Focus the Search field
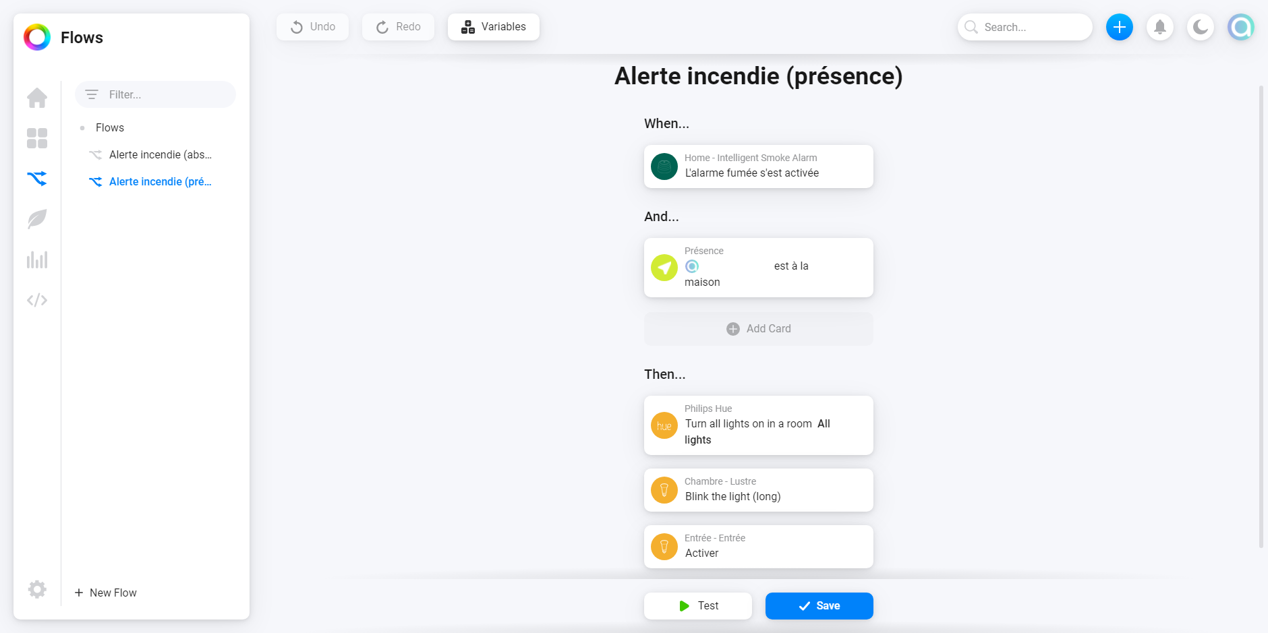This screenshot has height=633, width=1268. [x=1025, y=27]
